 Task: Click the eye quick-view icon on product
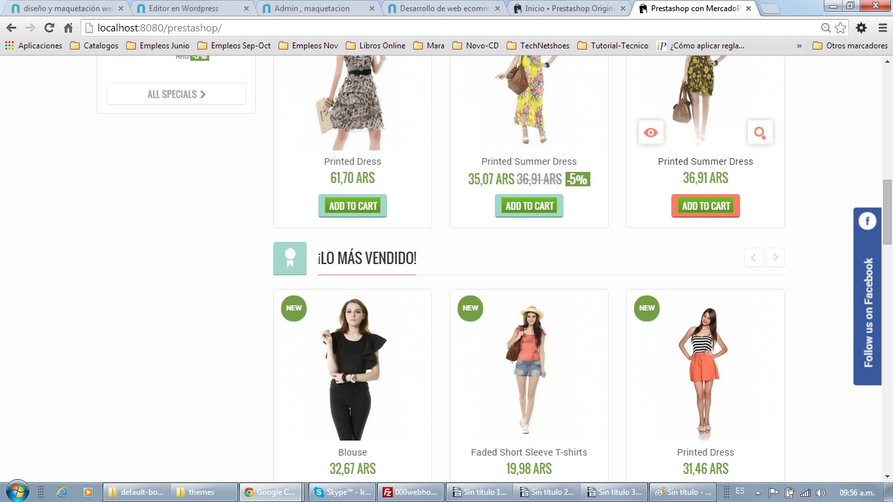click(650, 133)
